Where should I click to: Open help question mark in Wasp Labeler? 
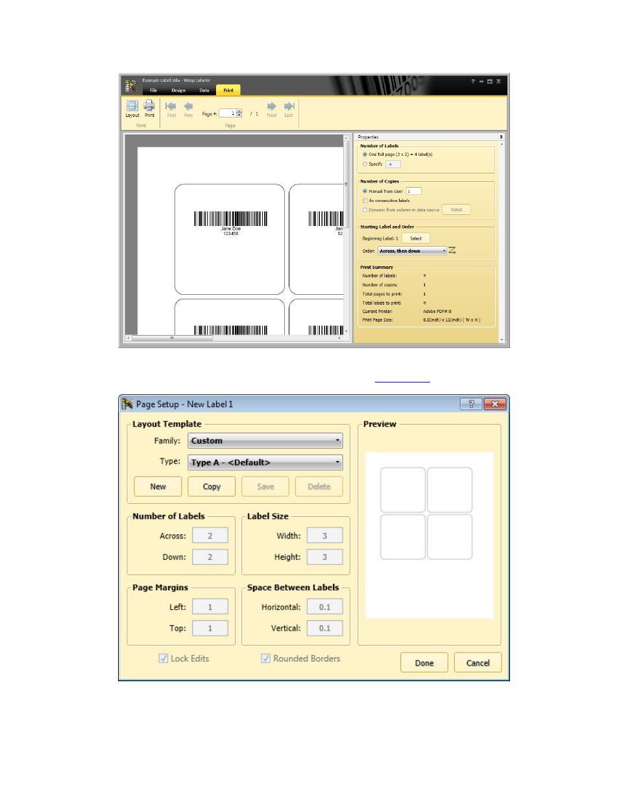pos(472,81)
